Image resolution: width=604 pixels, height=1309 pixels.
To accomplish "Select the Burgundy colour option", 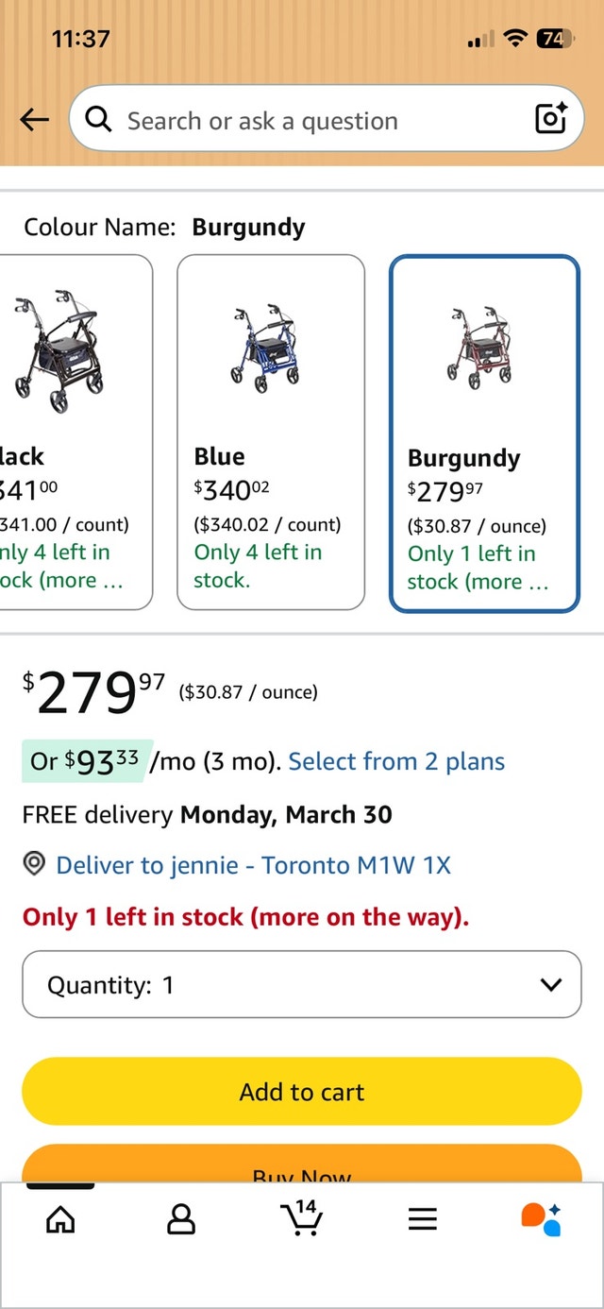I will coord(484,433).
